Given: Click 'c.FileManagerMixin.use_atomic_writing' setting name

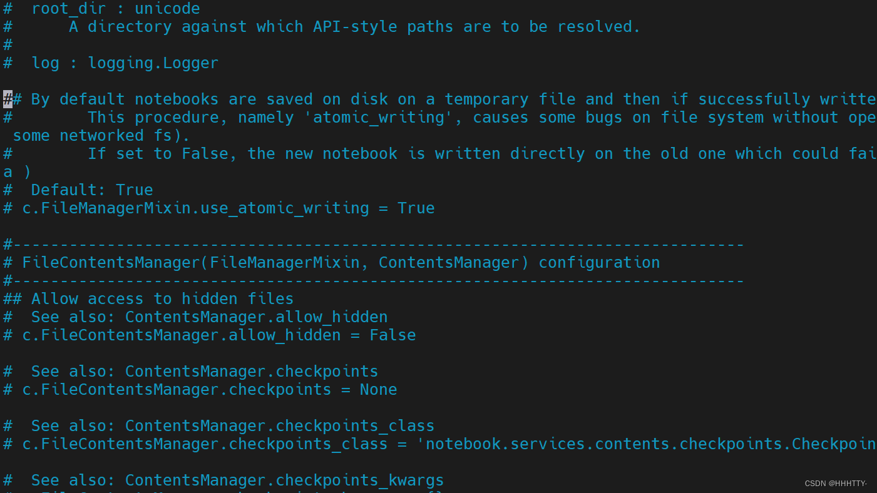Looking at the screenshot, I should (195, 208).
